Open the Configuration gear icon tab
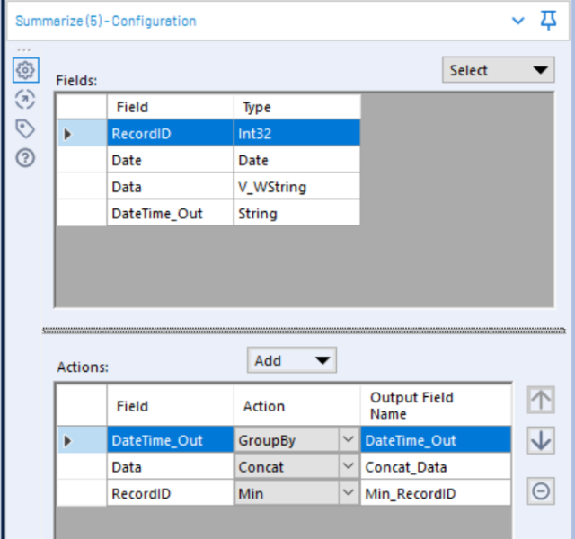575x539 pixels. 25,70
